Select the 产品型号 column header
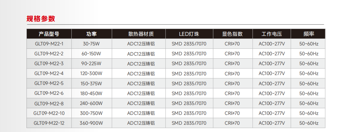Viewport: 339px width, 132px height. [49, 34]
